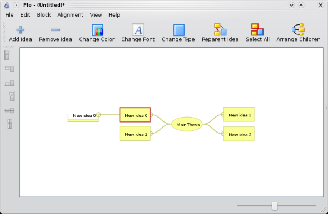This screenshot has width=328, height=214.
Task: Click the align bottom edges icon
Action: point(9,83)
